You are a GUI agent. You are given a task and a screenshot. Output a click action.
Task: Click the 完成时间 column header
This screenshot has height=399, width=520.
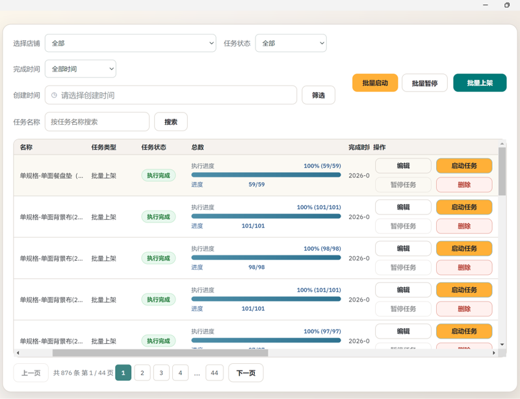click(x=359, y=148)
